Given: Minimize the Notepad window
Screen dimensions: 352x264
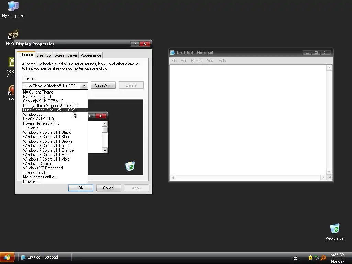Looking at the screenshot, I should point(307,53).
